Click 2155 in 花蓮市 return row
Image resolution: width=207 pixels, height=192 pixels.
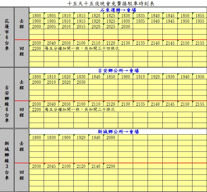click(200, 43)
